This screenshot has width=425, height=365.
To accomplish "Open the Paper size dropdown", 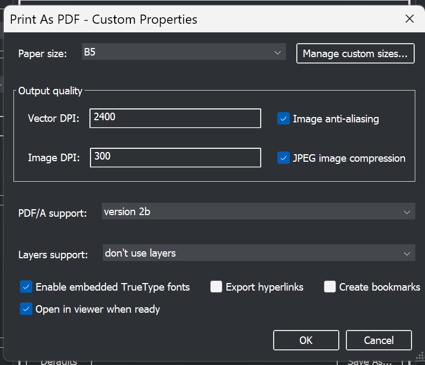I will (x=184, y=52).
